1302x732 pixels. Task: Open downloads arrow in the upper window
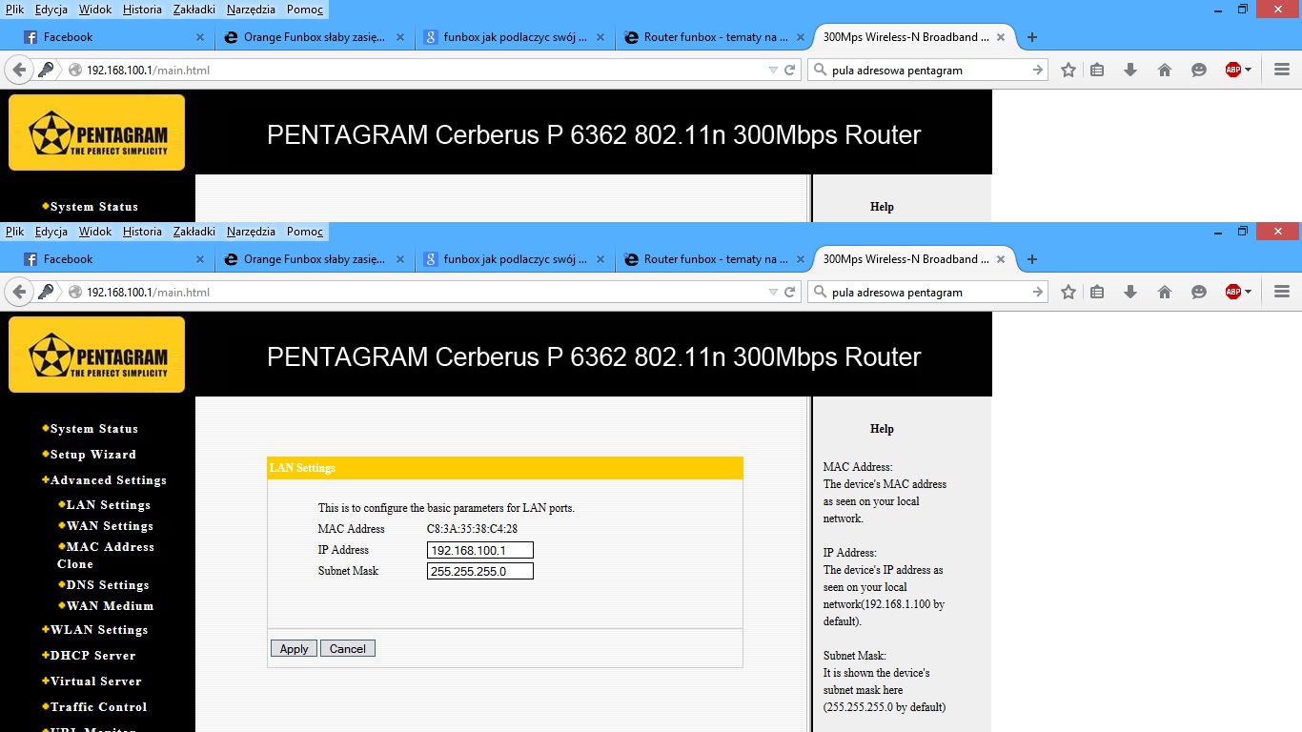[x=1130, y=70]
